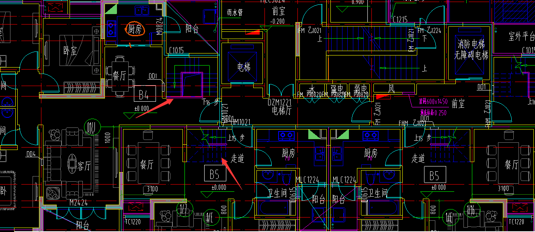Click the 卧室 room label
This screenshot has width=535, height=232.
(x=70, y=51)
